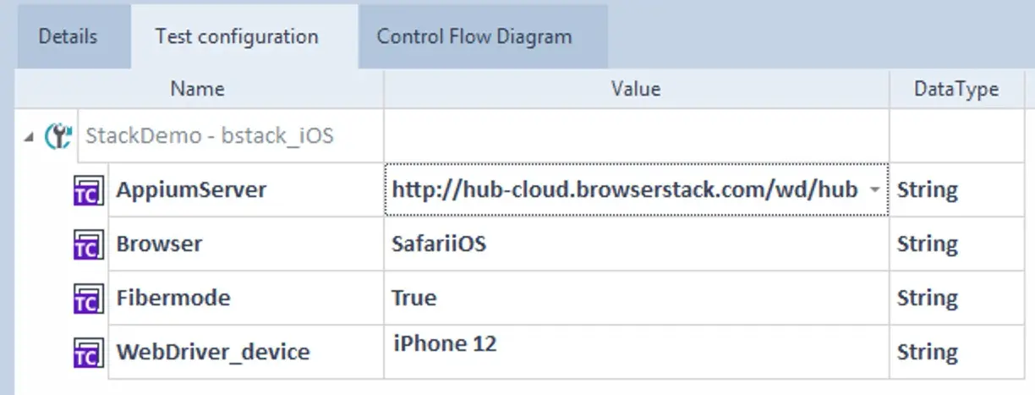Open the Control Flow Diagram tab
Viewport: 1035px width, 395px height.
pos(474,37)
